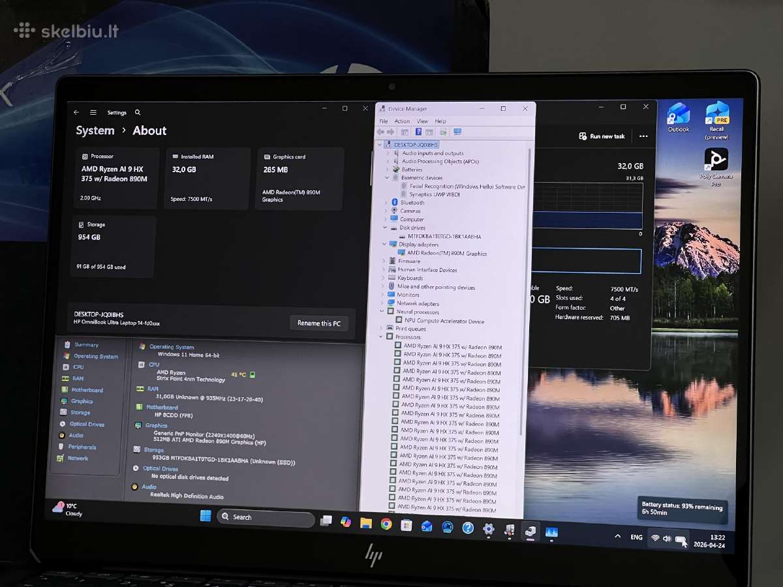
Task: Expand the Network adapters node
Action: [x=383, y=303]
